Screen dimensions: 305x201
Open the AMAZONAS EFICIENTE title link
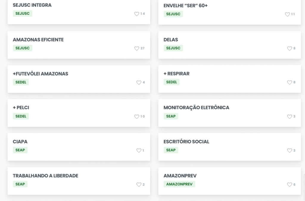coord(38,40)
